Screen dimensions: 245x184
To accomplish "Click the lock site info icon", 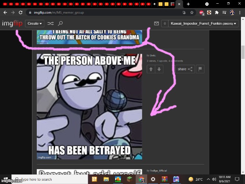I will (30, 13).
